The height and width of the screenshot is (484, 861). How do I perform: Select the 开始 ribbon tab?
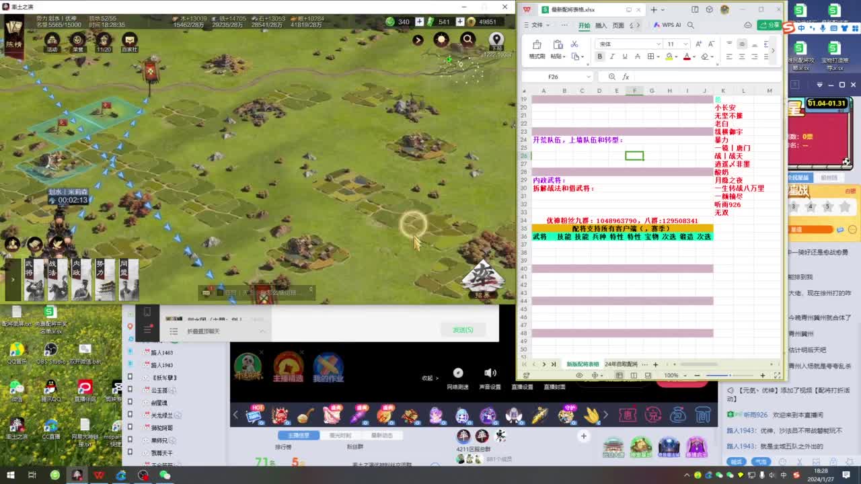pyautogui.click(x=584, y=26)
